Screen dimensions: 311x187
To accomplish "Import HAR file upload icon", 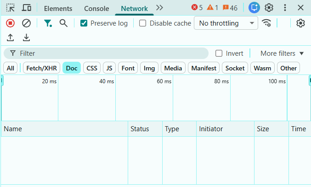I will [x=10, y=37].
